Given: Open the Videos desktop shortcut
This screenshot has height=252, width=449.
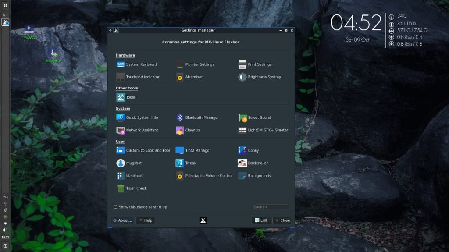Looking at the screenshot, I should (x=29, y=32).
